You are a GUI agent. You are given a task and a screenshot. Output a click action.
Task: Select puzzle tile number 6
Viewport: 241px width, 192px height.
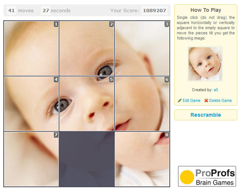142,104
